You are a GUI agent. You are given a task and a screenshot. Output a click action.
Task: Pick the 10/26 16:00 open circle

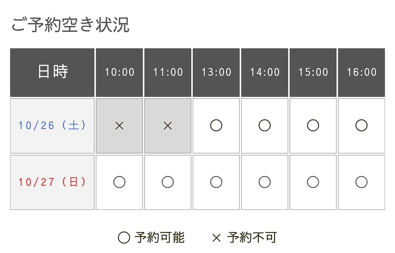point(361,125)
